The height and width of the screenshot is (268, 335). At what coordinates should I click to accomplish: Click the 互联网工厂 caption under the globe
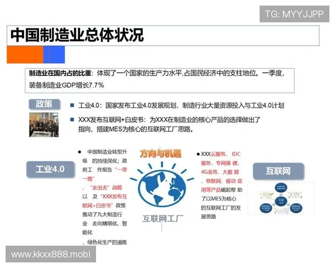(x=163, y=219)
